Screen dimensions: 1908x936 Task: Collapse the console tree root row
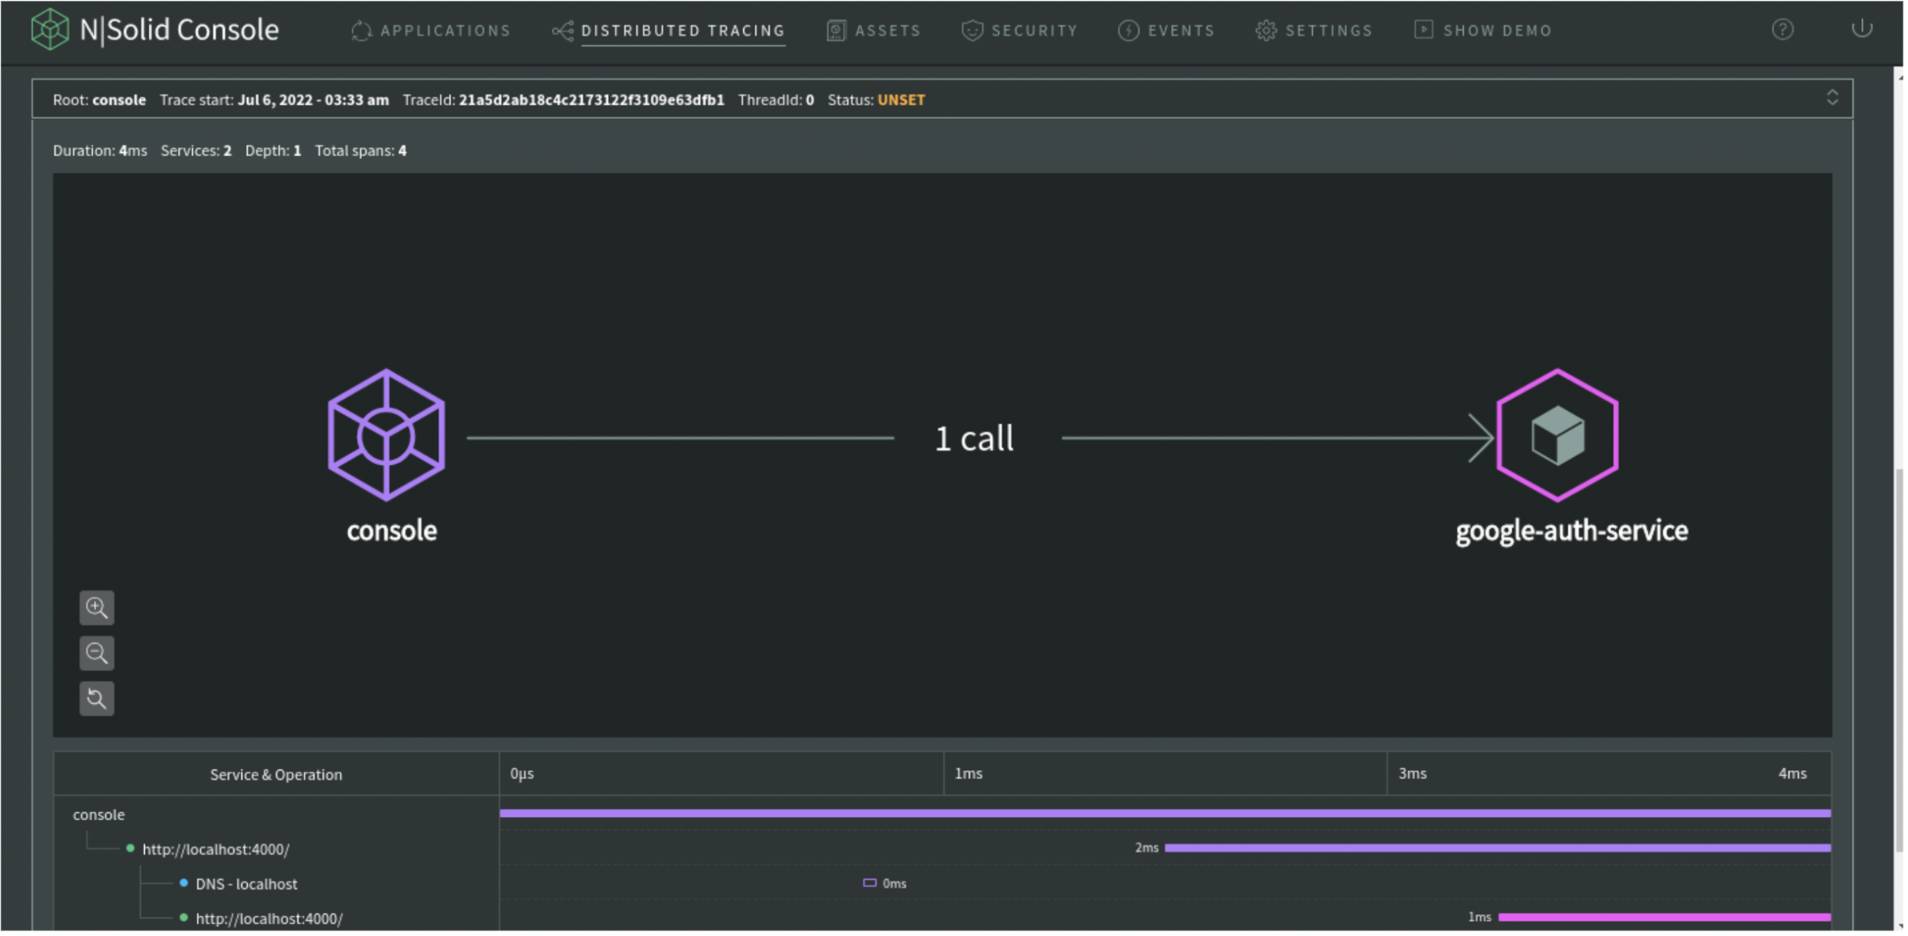point(99,816)
